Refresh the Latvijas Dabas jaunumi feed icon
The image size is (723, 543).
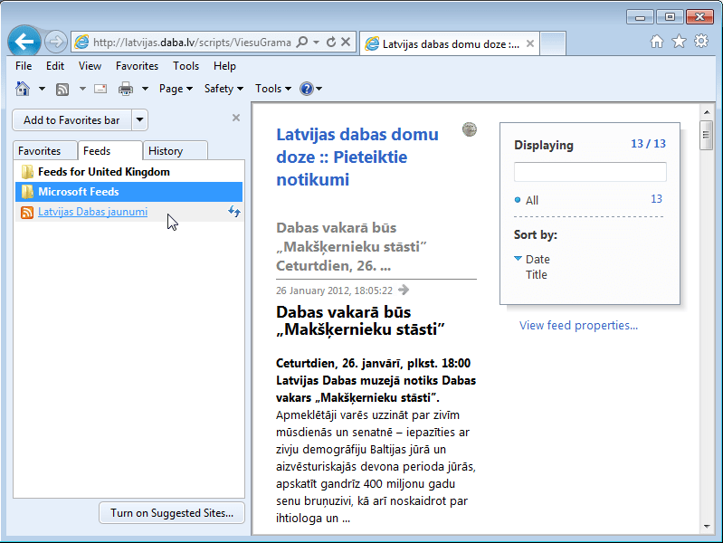click(234, 212)
